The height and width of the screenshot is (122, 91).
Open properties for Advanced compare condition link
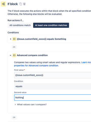36,65
